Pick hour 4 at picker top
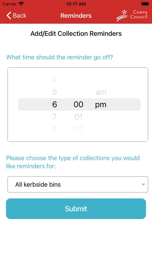Image resolution: width=152 pixels, height=271 pixels. tap(55, 80)
